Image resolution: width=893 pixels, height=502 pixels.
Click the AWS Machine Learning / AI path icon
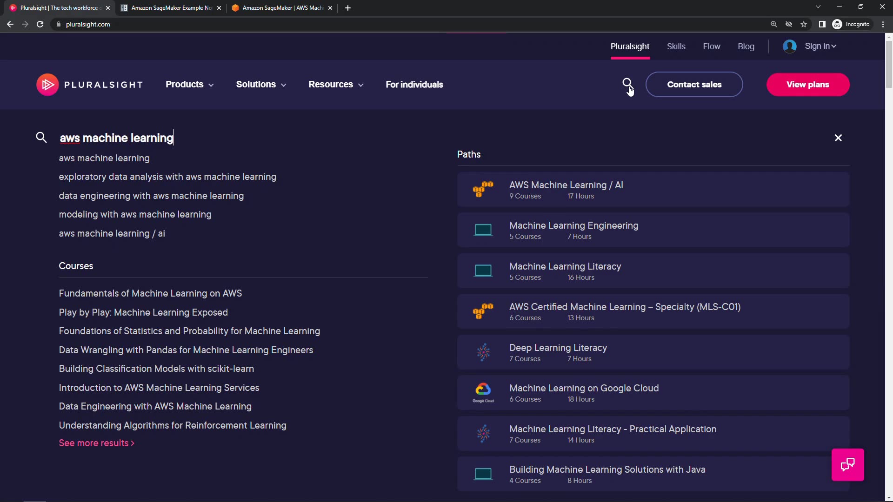point(483,189)
